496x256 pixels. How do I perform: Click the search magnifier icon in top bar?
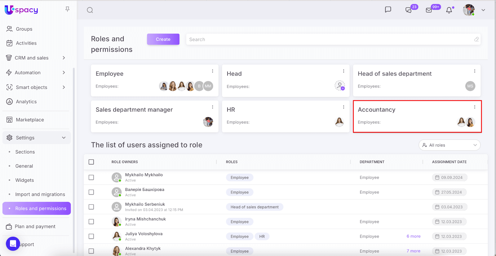90,10
